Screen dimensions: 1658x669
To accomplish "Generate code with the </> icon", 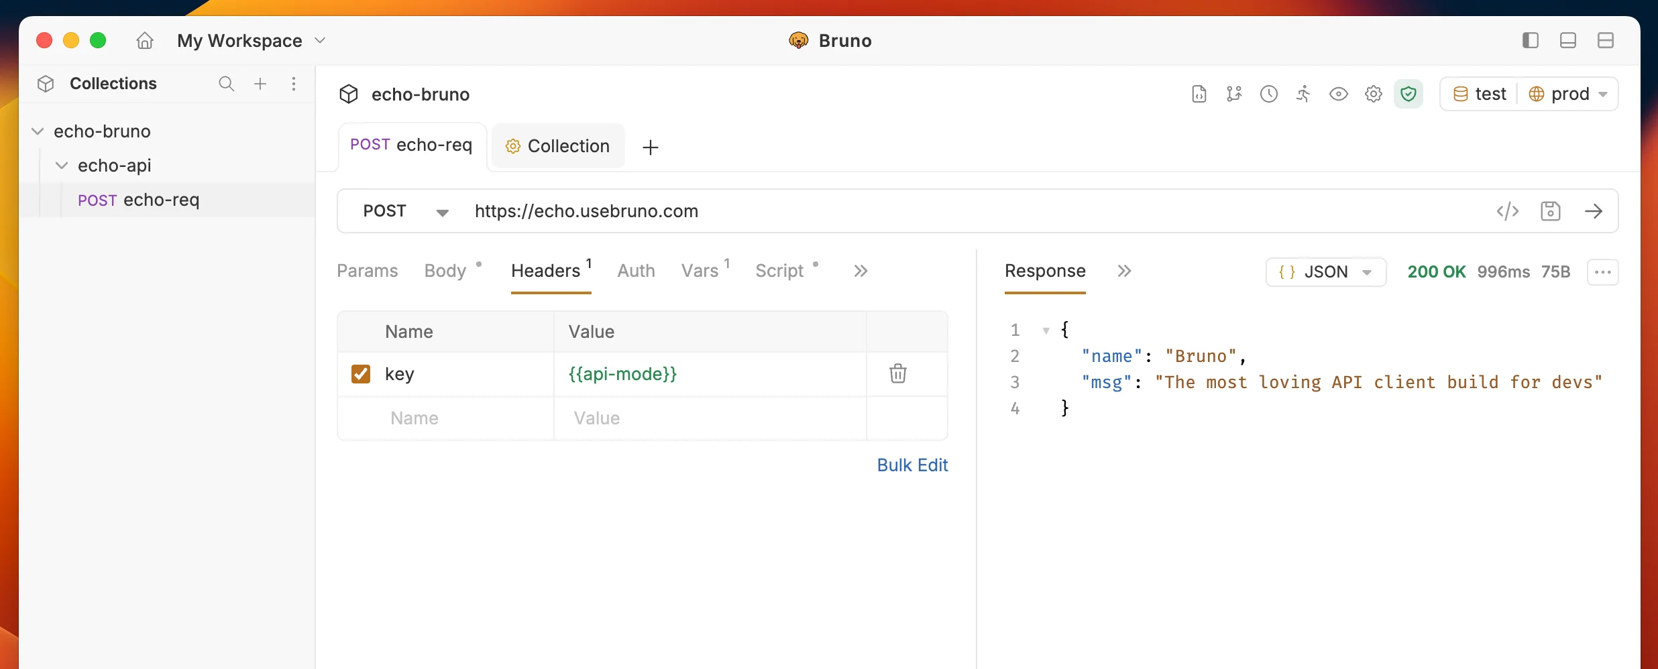I will click(x=1508, y=211).
